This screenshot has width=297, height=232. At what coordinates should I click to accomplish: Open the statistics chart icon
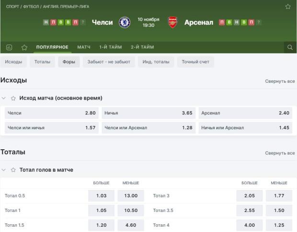point(9,47)
